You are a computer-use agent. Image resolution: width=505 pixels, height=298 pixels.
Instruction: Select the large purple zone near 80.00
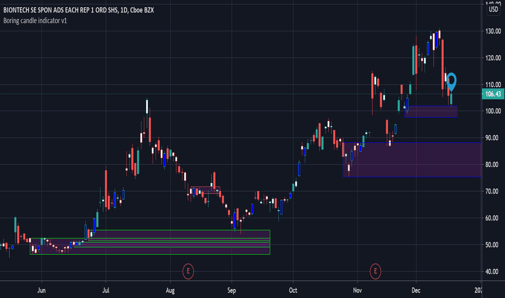pos(412,159)
